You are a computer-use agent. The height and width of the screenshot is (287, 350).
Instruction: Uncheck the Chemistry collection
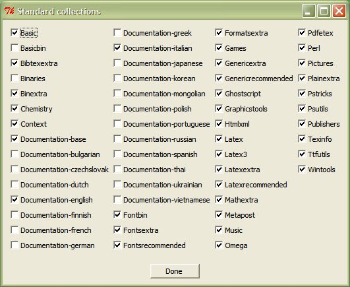pyautogui.click(x=15, y=109)
